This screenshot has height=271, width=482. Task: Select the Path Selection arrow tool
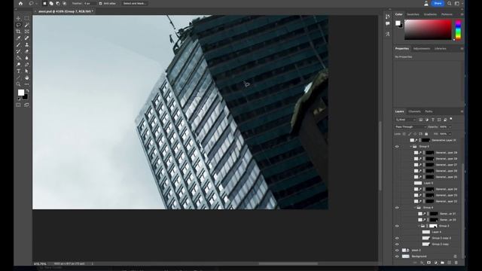click(27, 71)
